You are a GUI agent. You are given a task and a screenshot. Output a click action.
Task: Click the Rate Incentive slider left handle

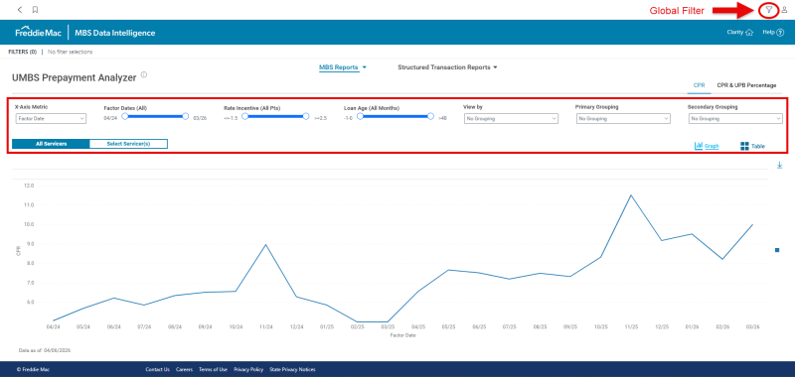244,116
